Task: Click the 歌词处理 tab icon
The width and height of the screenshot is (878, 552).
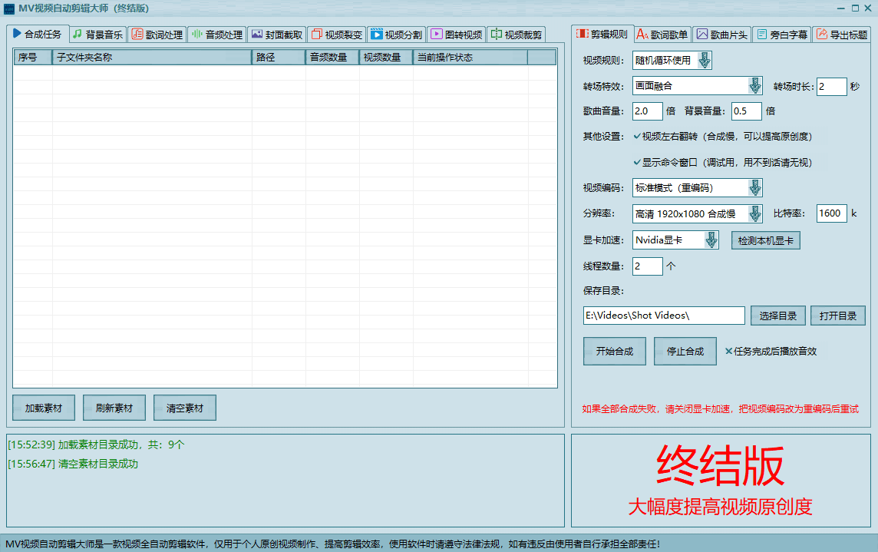Action: click(x=137, y=35)
